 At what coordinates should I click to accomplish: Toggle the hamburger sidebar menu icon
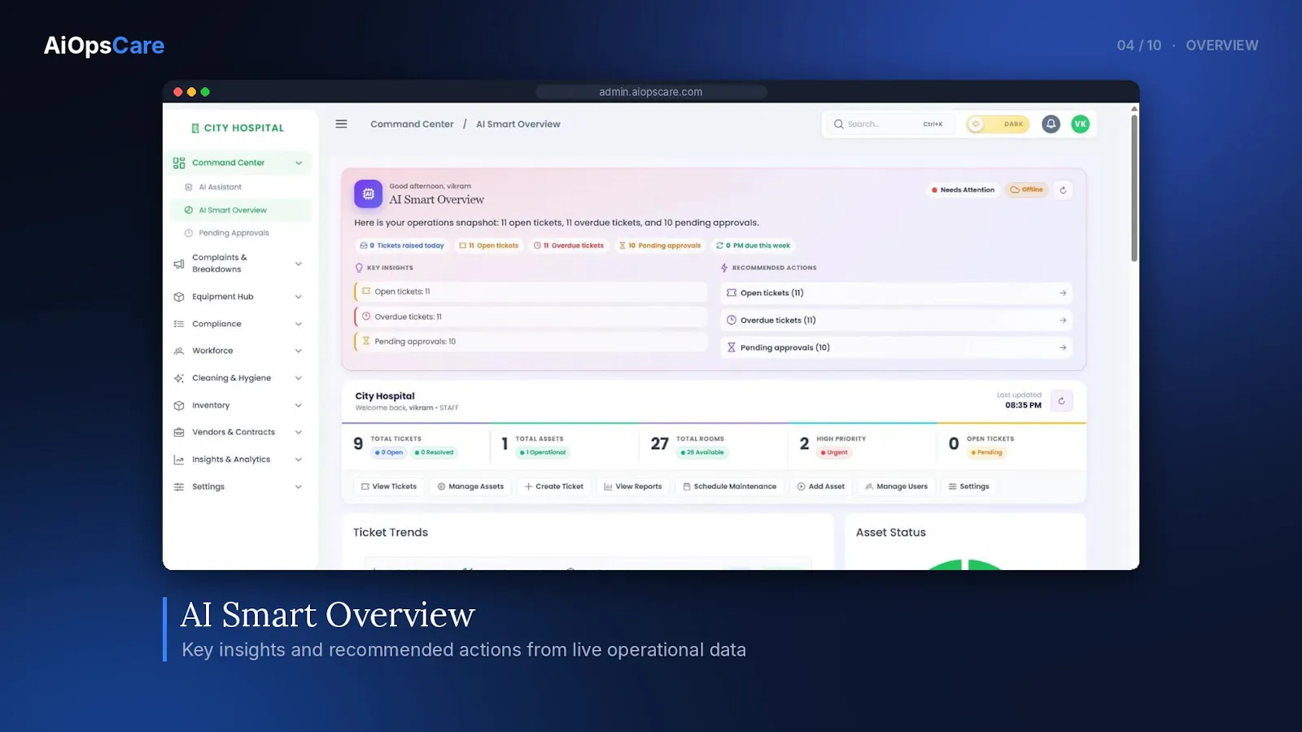[x=341, y=124]
